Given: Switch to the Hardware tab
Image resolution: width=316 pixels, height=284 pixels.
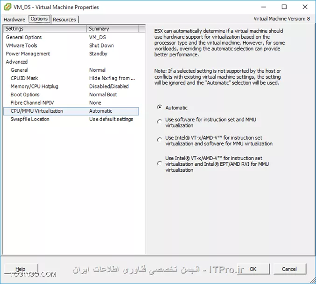Looking at the screenshot, I should tap(14, 20).
